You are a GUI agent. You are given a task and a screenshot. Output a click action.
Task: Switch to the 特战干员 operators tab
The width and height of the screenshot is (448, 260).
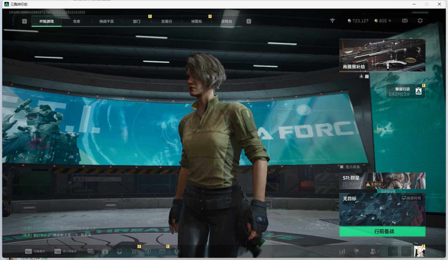(106, 21)
